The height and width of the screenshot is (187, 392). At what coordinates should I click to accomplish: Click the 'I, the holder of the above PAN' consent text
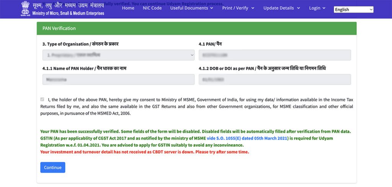point(196,107)
